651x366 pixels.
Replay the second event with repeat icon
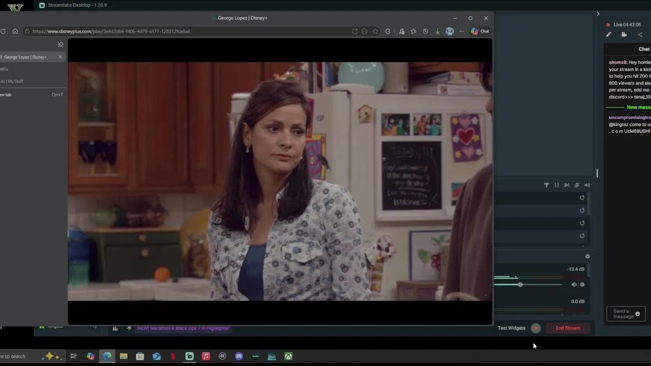click(582, 210)
